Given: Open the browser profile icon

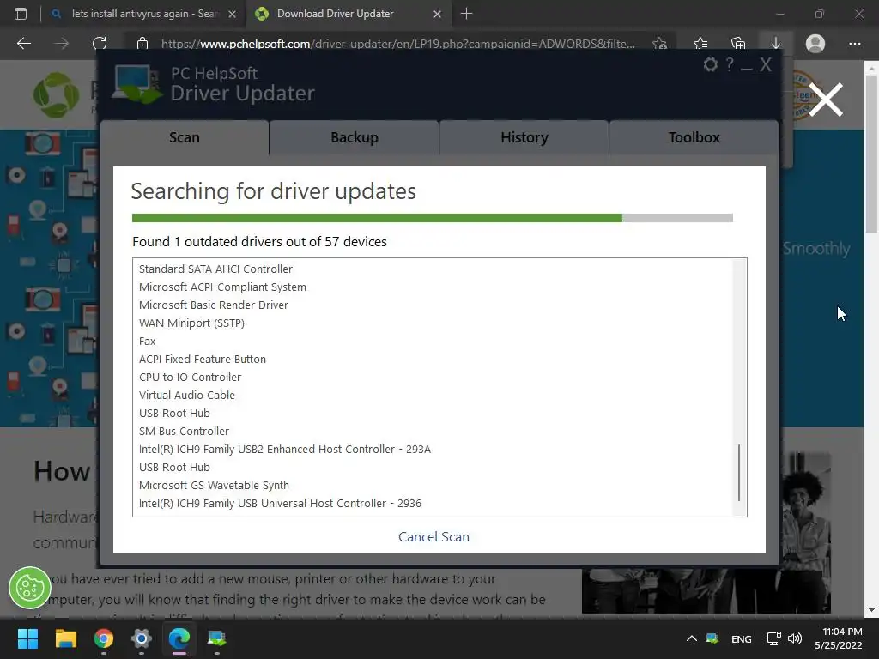Looking at the screenshot, I should pyautogui.click(x=815, y=43).
